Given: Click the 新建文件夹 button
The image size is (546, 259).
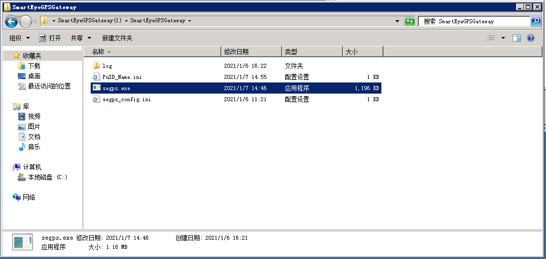Looking at the screenshot, I should (x=117, y=38).
